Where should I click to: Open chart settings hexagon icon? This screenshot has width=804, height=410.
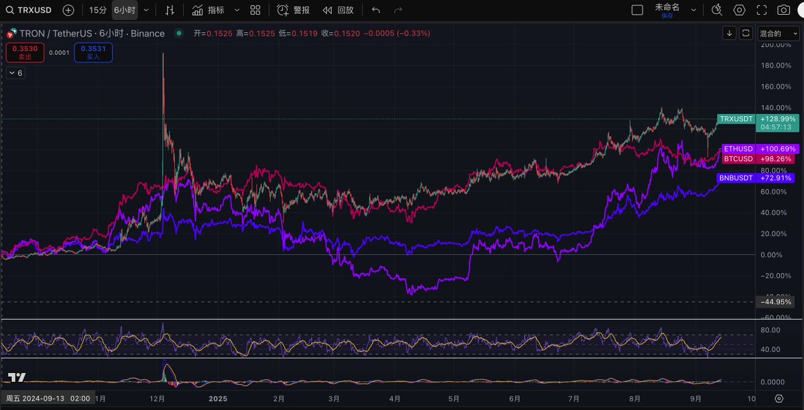[739, 10]
